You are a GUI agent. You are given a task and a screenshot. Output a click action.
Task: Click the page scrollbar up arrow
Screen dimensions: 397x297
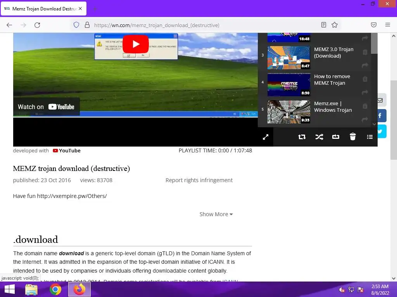pos(394,36)
